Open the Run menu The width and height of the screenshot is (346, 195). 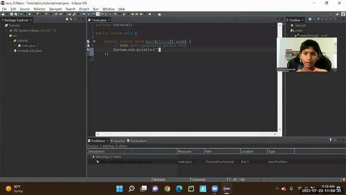pyautogui.click(x=96, y=9)
